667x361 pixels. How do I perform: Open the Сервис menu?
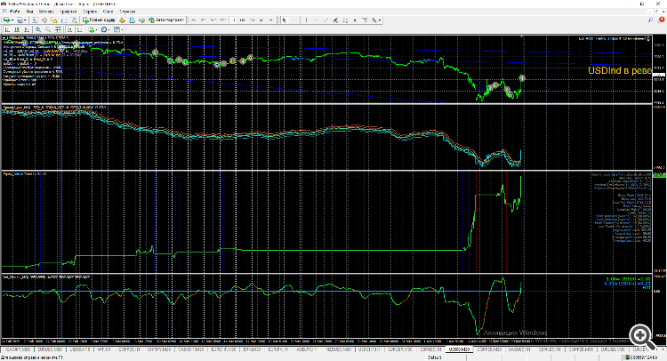[x=90, y=12]
